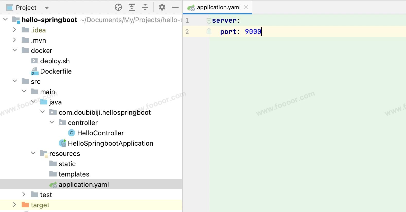Click the Collapse All icon in Project toolbar
Image resolution: width=406 pixels, height=212 pixels.
(145, 7)
